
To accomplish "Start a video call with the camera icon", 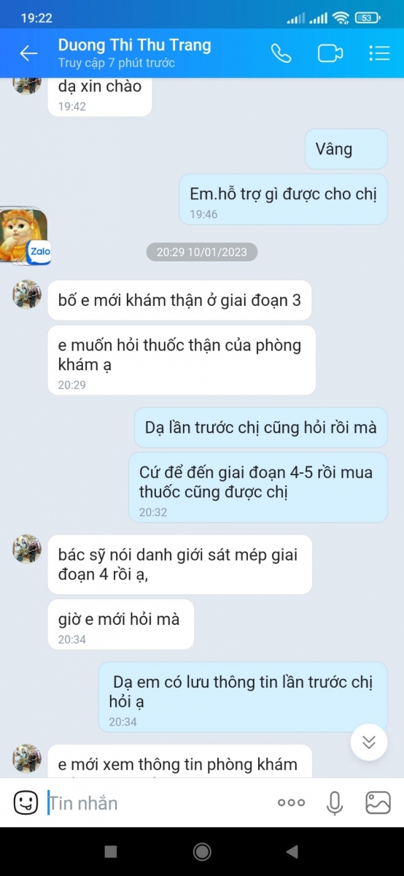I will pyautogui.click(x=330, y=53).
